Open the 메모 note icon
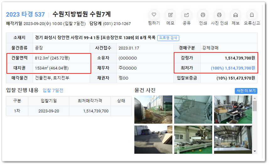The width and height of the screenshot is (269, 165). click(170, 15)
